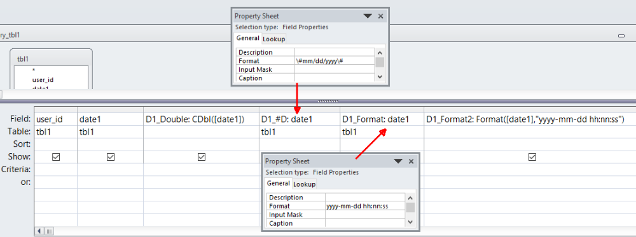Viewport: 636px width, 237px height.
Task: Open upper Property Sheet dropdown arrow menu
Action: click(368, 17)
